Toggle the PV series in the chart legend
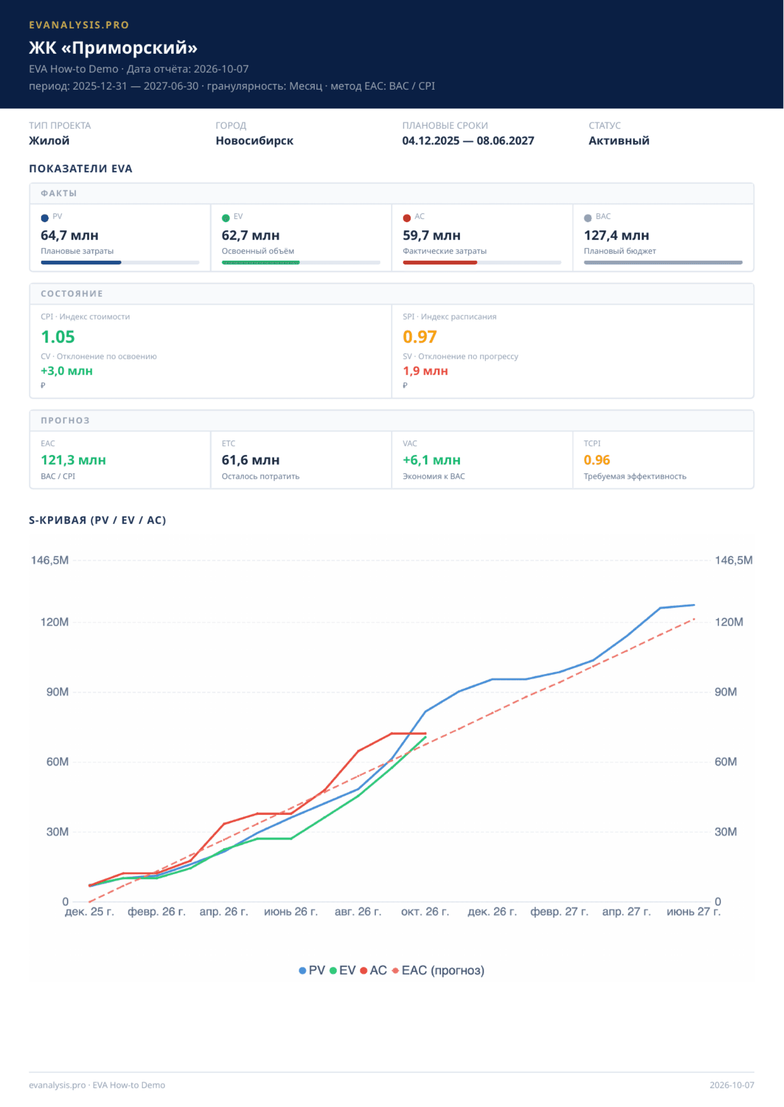The image size is (784, 1107). click(312, 970)
